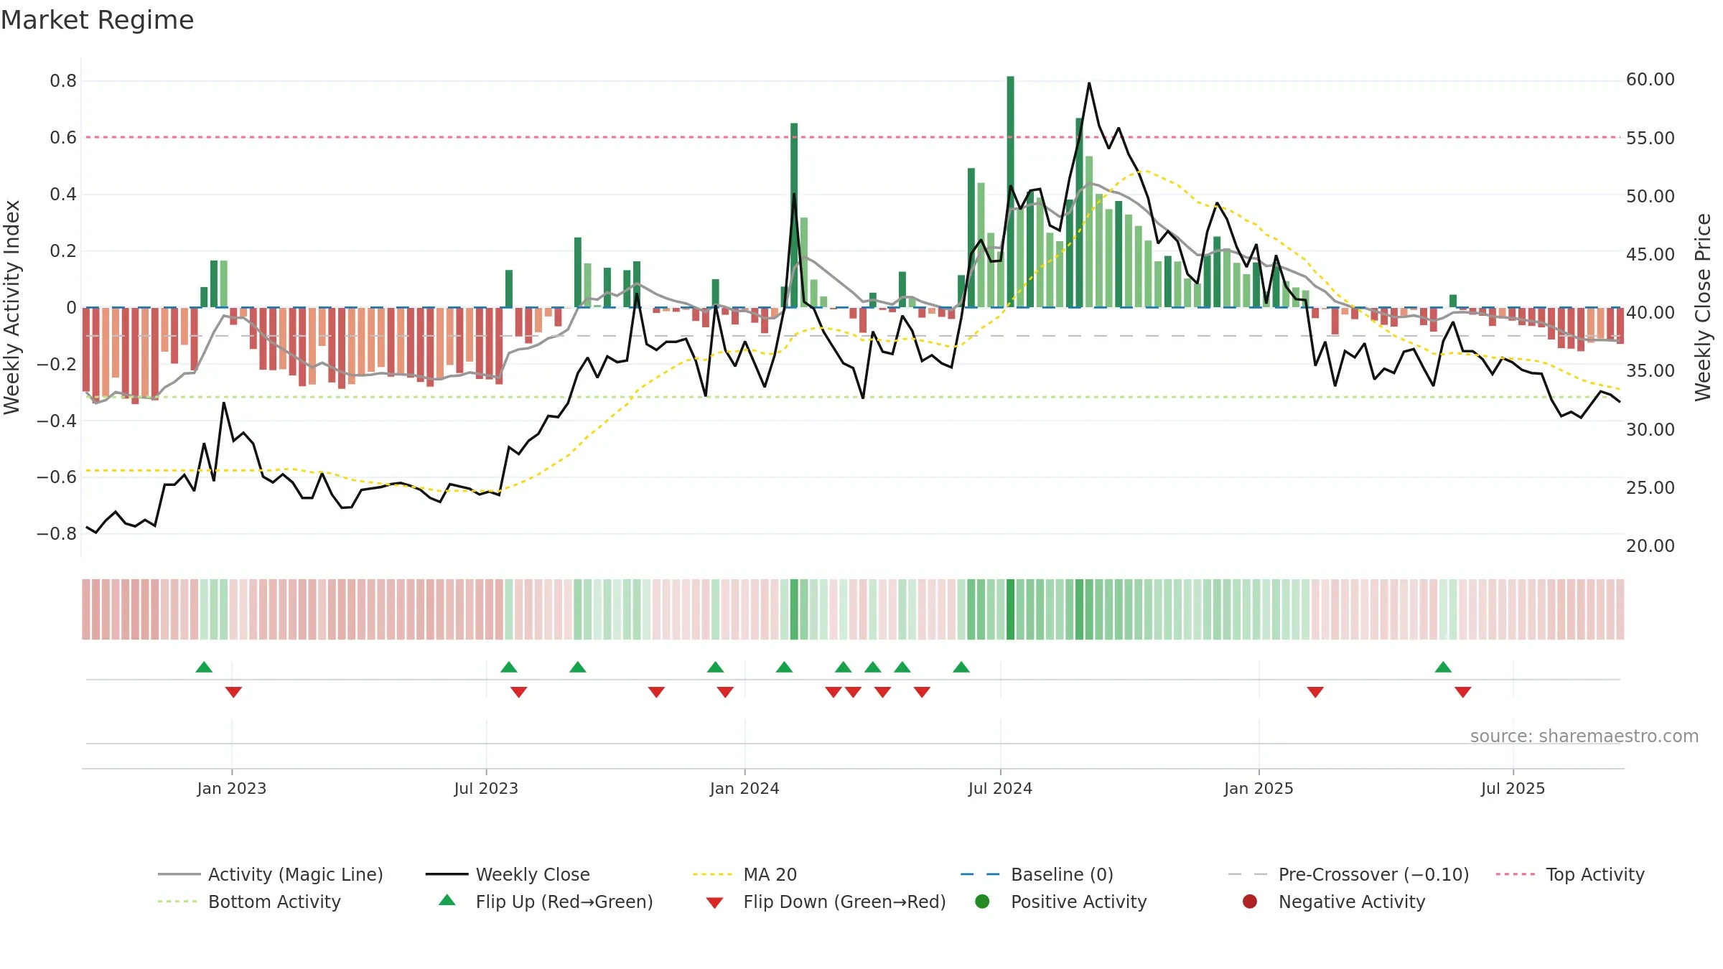1723x969 pixels.
Task: Click the red flip-down marker at Jan 2023
Action: (233, 692)
